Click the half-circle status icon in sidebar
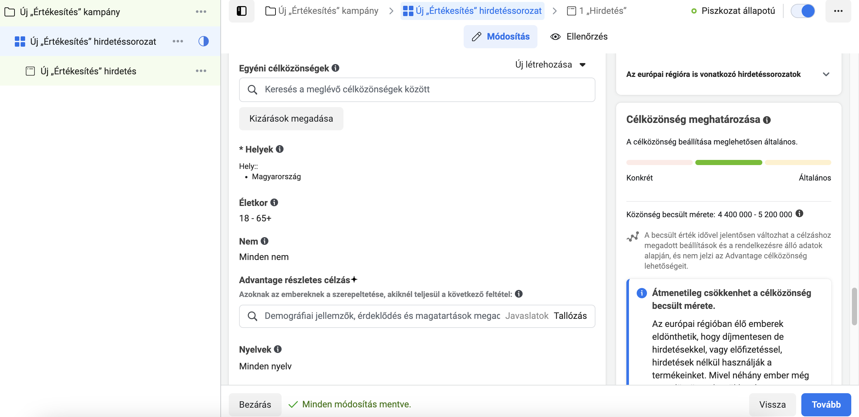 [x=203, y=41]
